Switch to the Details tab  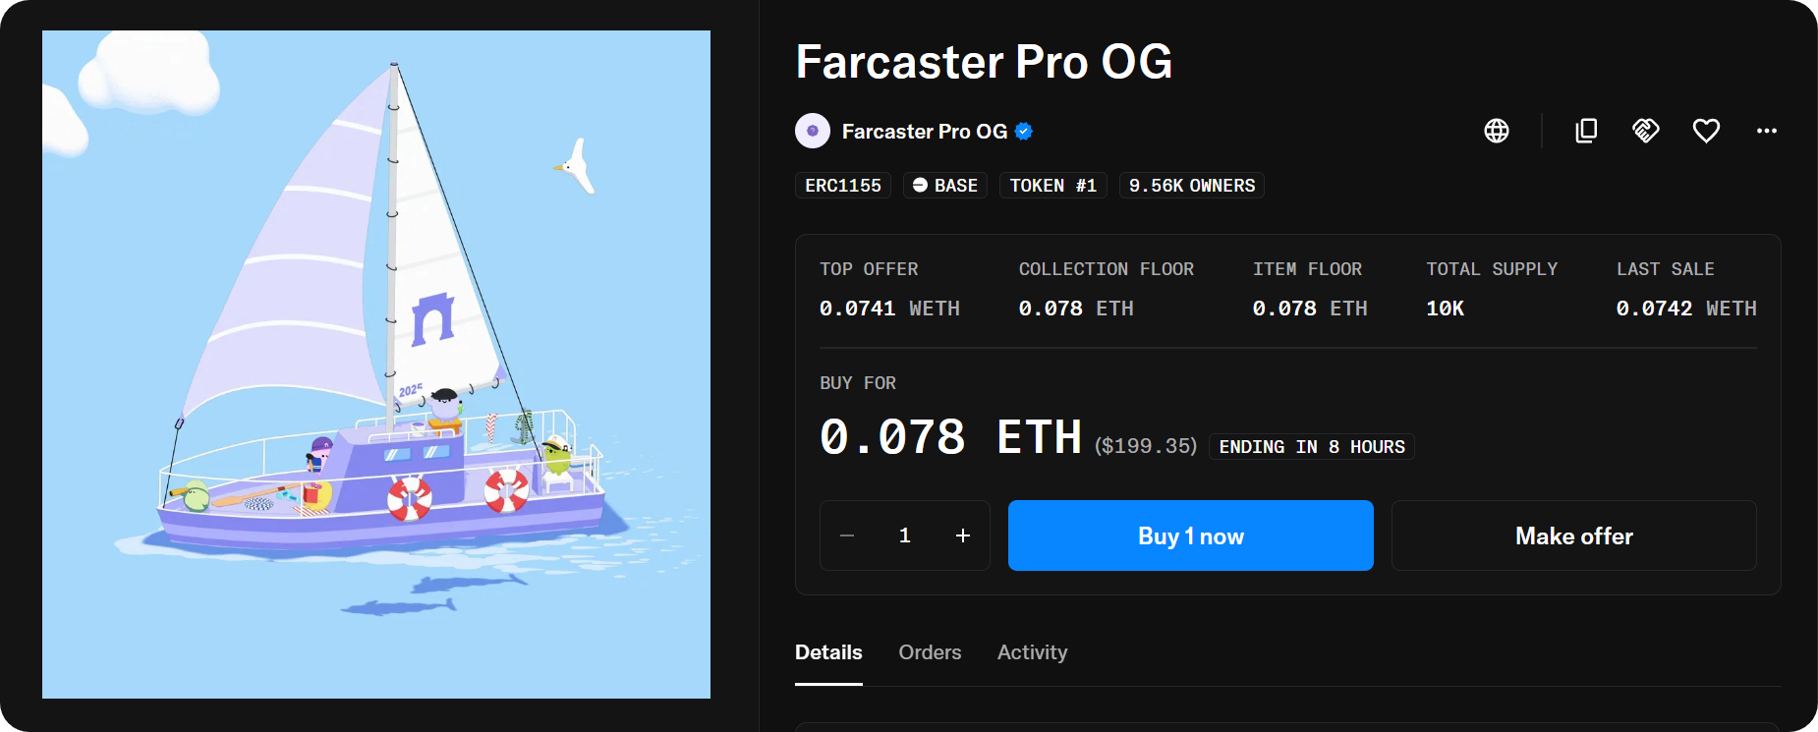(x=828, y=652)
